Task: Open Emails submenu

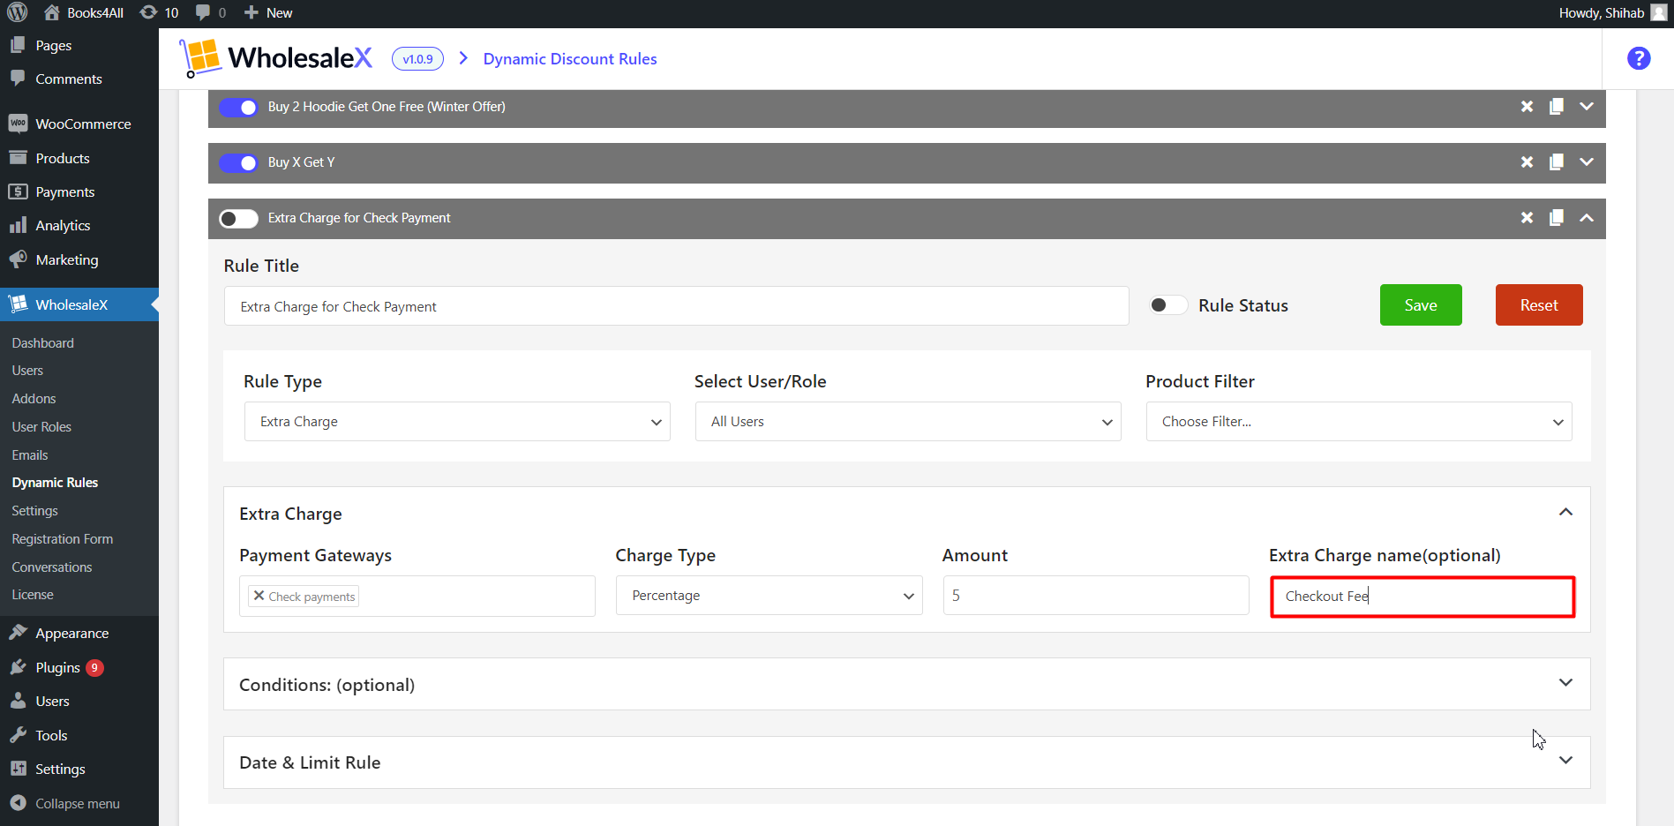Action: click(30, 455)
